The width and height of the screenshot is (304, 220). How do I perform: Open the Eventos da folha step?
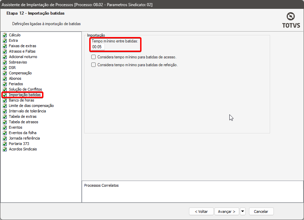(23, 133)
